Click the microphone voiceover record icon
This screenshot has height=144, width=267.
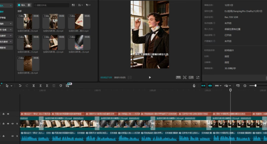[194, 86]
